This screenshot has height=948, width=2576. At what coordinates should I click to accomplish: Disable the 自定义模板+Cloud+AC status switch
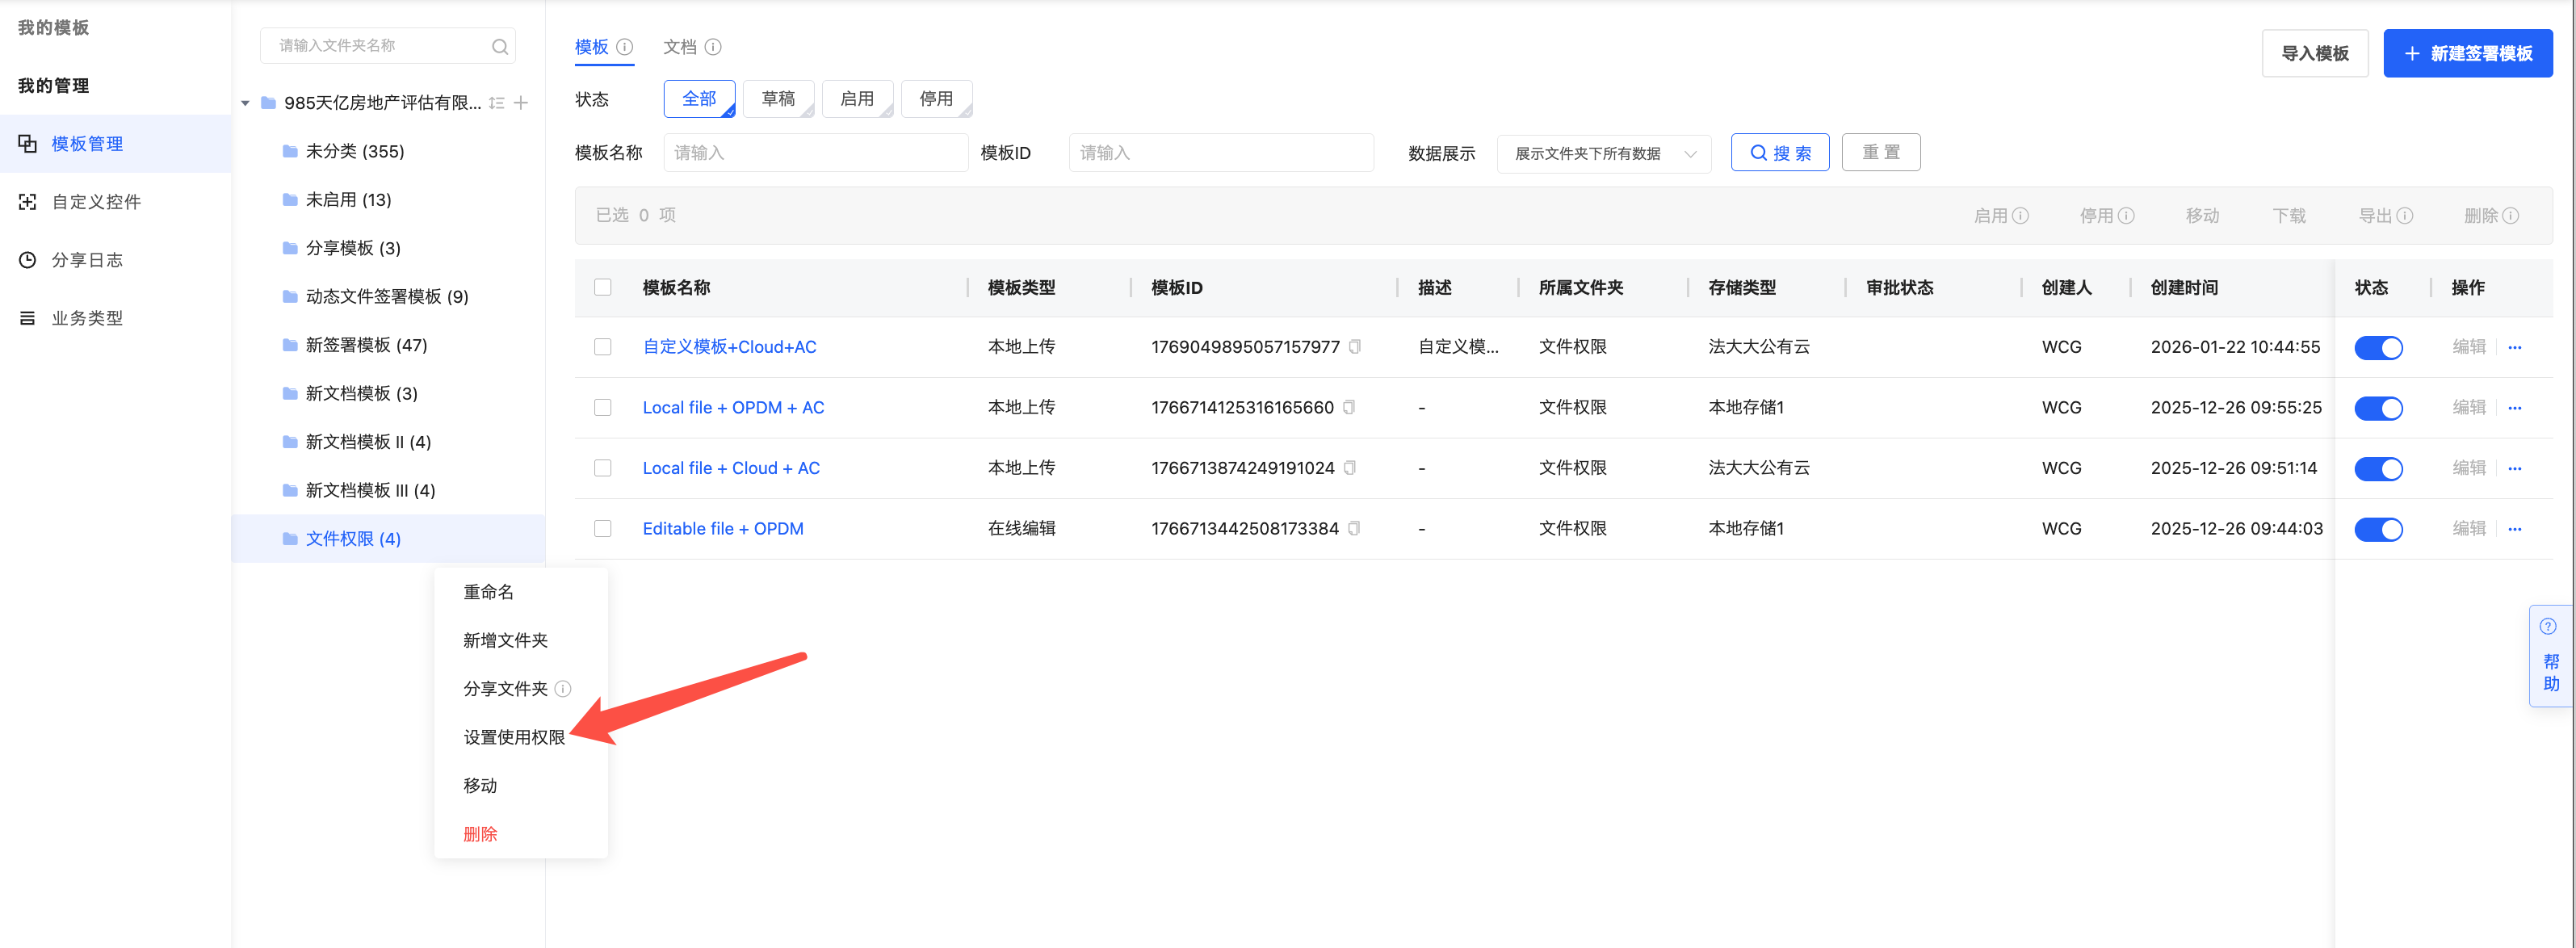pyautogui.click(x=2378, y=348)
